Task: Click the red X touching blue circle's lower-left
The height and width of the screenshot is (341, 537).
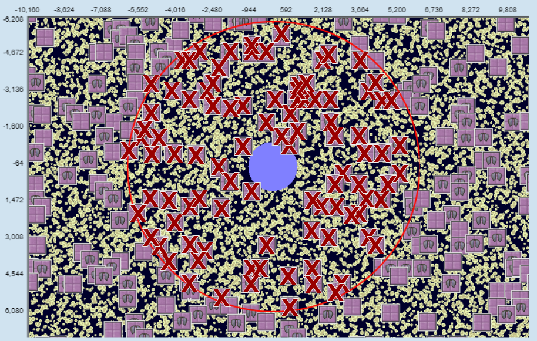Action: click(x=251, y=191)
